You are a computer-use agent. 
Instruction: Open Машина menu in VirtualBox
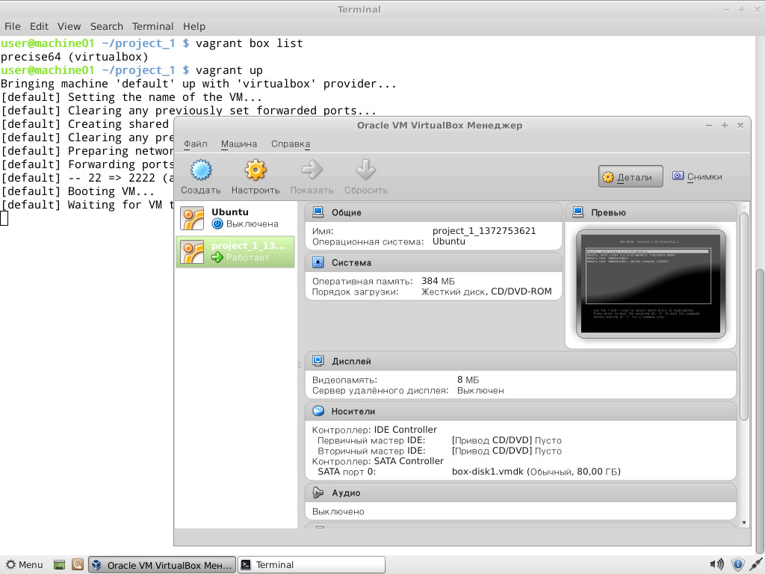[239, 144]
